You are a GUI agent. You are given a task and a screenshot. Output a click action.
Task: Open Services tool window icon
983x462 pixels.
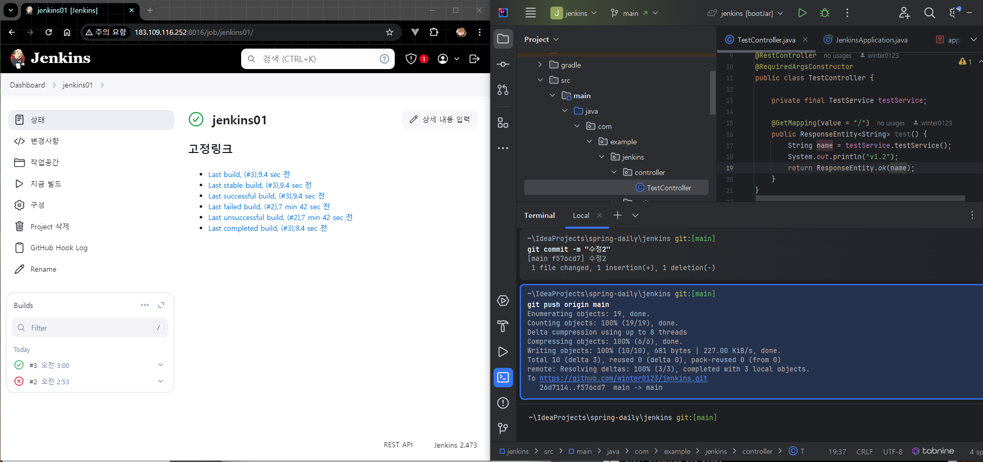pos(503,300)
